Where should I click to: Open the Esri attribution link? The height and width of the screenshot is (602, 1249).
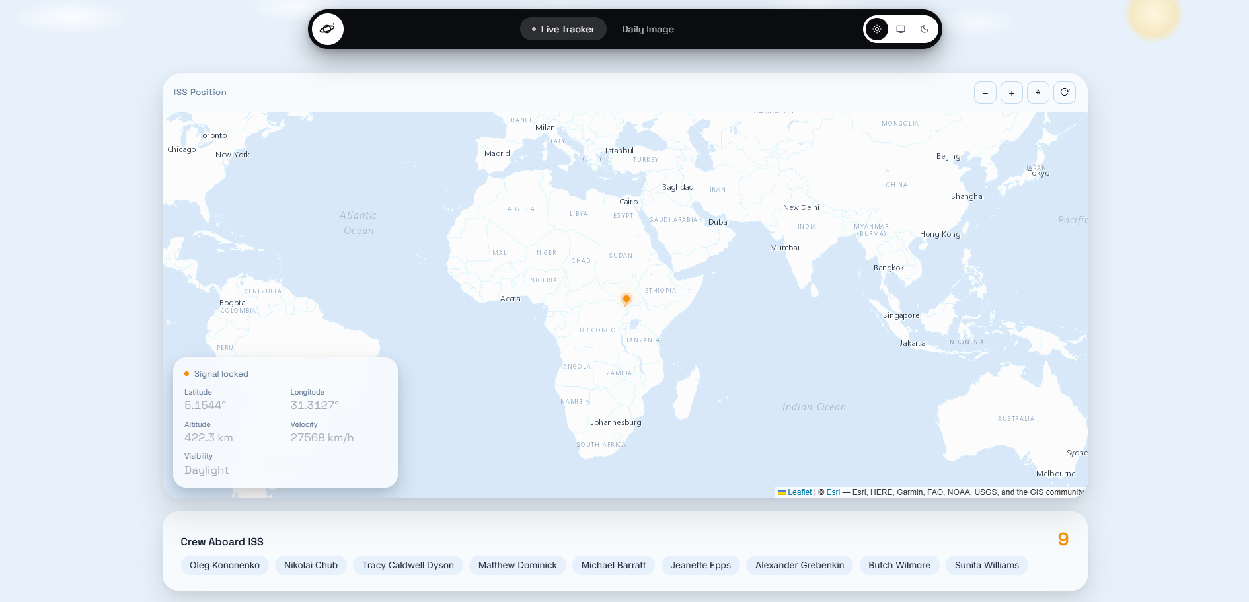tap(833, 492)
